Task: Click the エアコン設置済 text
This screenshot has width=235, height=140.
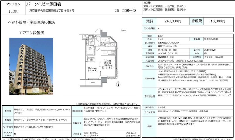Action: coord(31,33)
